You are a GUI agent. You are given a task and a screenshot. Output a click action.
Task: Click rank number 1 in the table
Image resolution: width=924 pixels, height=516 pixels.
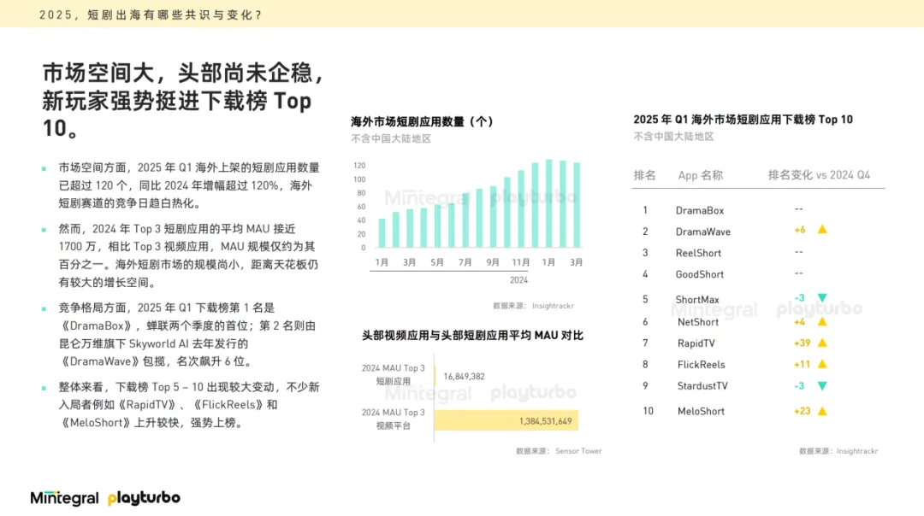645,211
